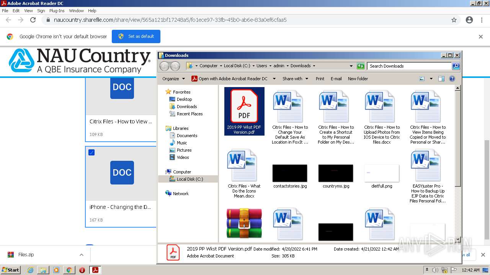Click the Users arrow in address path
Screen dimensions: 490x275
tap(270, 66)
